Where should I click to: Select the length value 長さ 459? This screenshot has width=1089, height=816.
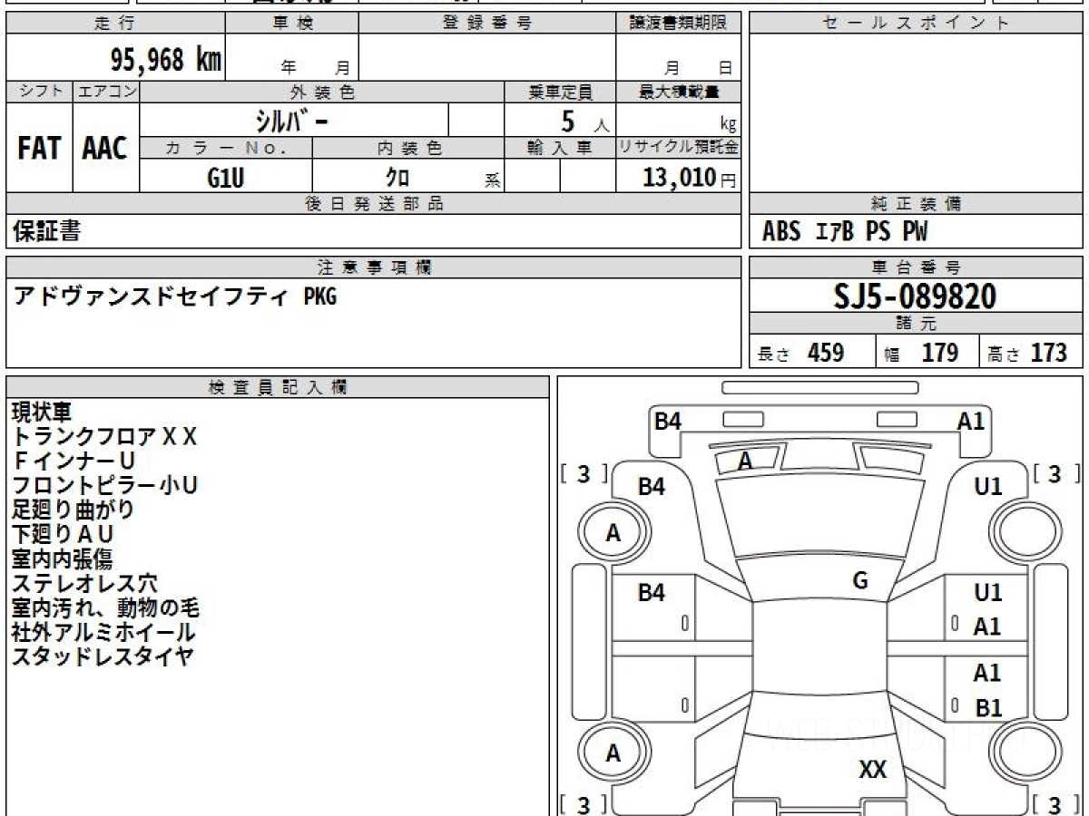[x=800, y=353]
